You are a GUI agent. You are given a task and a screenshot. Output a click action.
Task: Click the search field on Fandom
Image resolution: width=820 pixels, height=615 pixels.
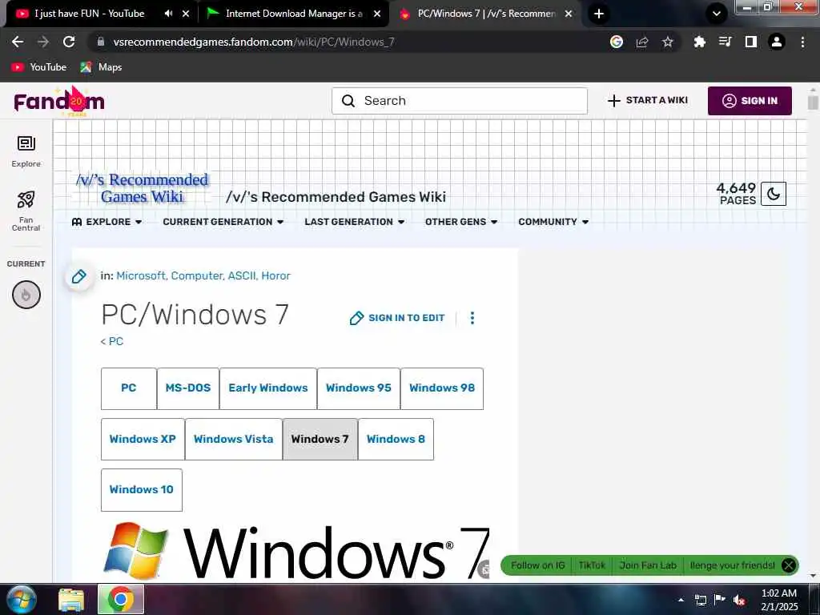point(459,100)
